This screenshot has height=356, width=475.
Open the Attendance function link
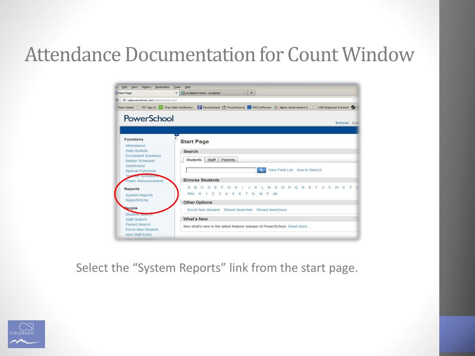[135, 146]
